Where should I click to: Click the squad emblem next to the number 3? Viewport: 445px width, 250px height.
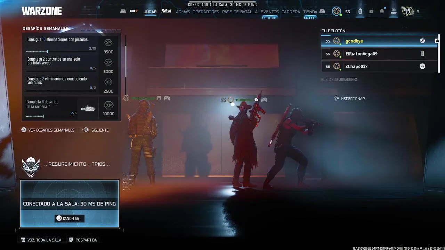pyautogui.click(x=408, y=11)
